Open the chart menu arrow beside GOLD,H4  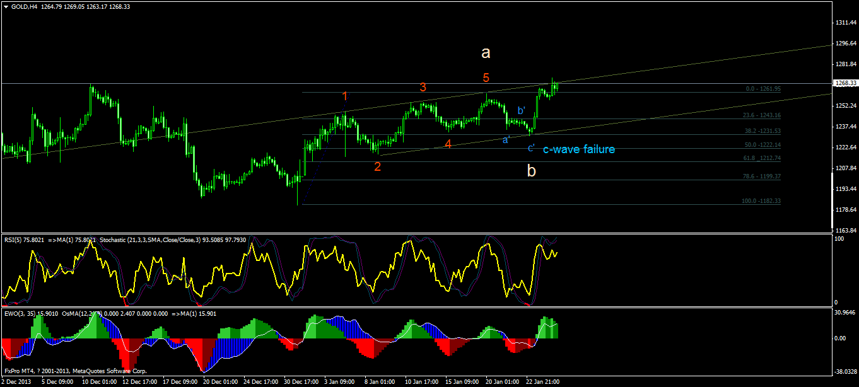[6, 6]
